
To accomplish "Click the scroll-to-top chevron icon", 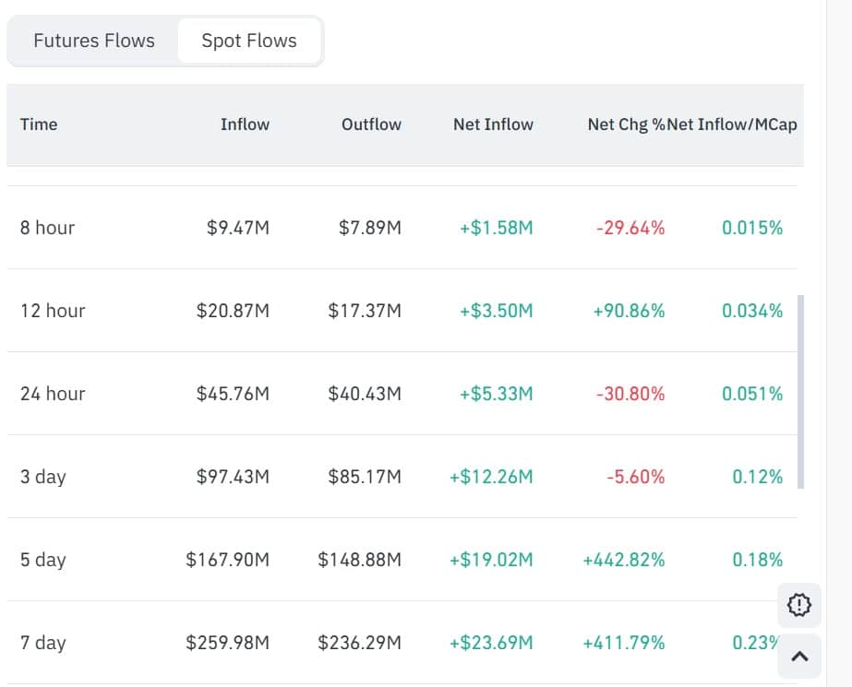I will click(798, 657).
